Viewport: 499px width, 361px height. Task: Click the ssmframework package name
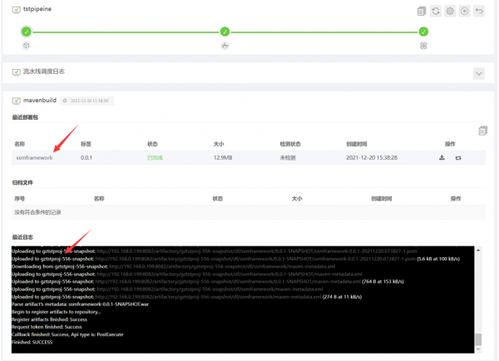[34, 157]
